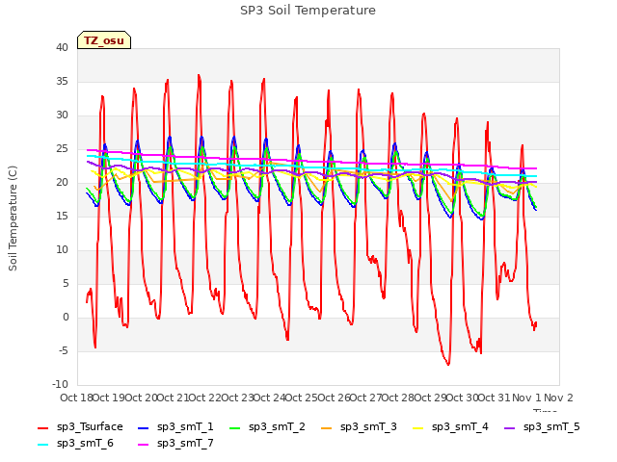Click the 5 y-axis tick label
The height and width of the screenshot is (462, 617).
pyautogui.click(x=66, y=284)
